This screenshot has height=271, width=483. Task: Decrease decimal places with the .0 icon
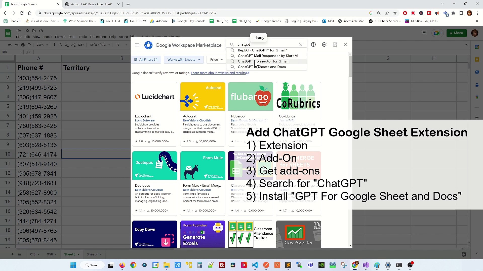pos(67,45)
